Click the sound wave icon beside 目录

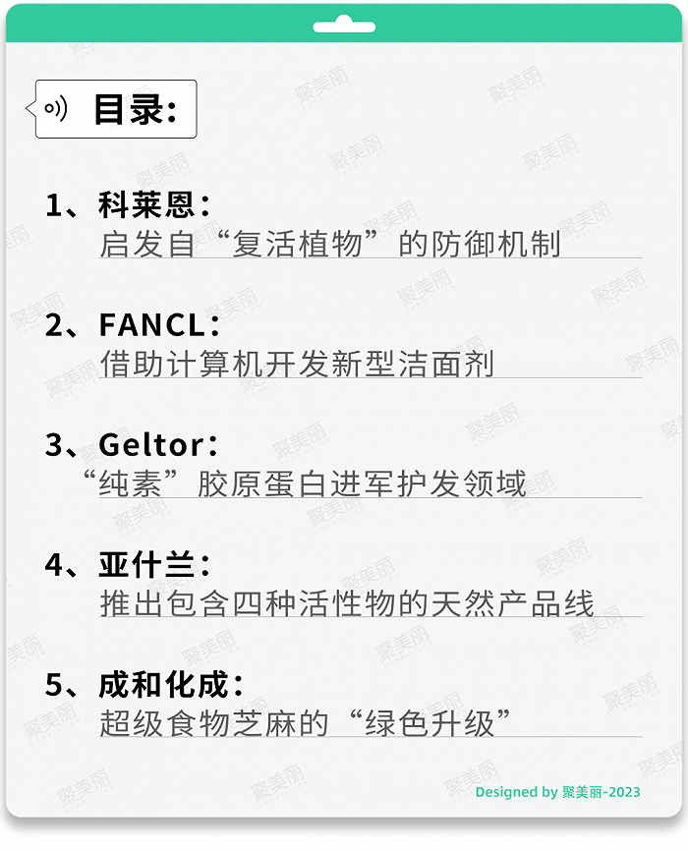coord(56,108)
